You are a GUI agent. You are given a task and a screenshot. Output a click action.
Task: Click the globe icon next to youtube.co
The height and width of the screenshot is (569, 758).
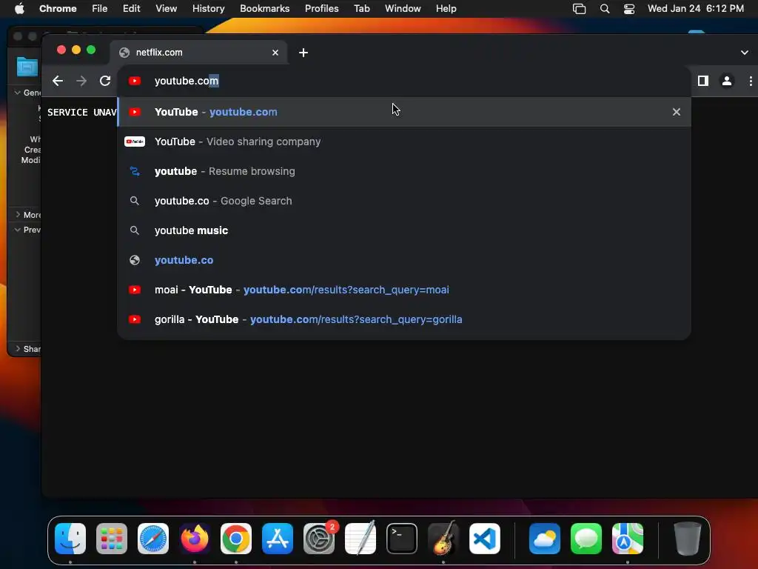[135, 260]
